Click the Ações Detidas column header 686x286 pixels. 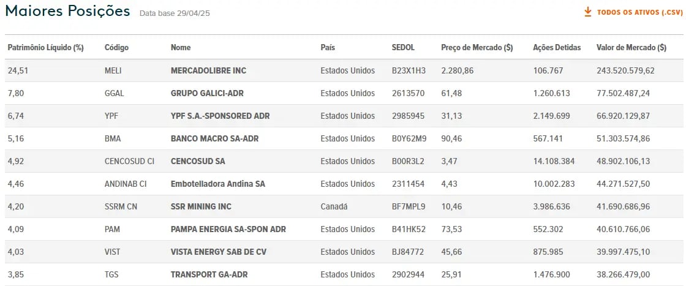557,47
